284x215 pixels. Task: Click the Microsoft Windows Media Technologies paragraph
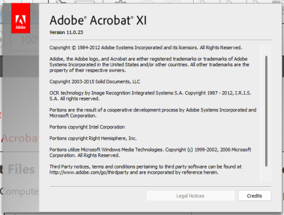(x=151, y=152)
